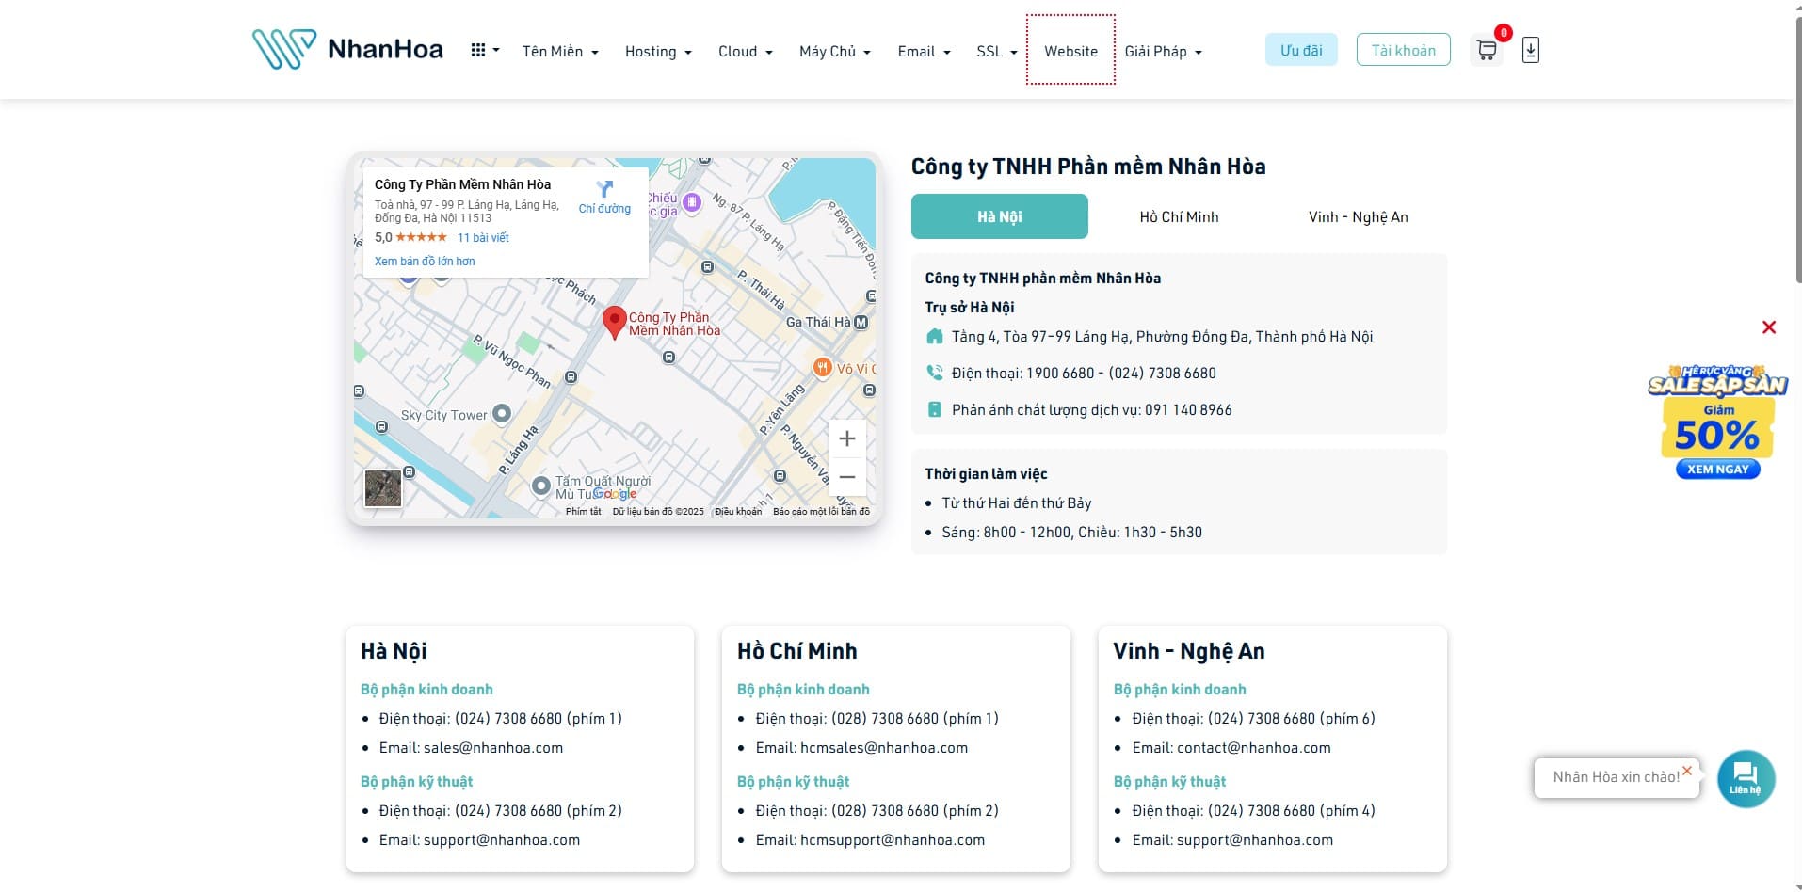Screen dimensions: 1802x892
Task: Close the Nhân Hòa xin chào bubble
Action: pos(1687,771)
